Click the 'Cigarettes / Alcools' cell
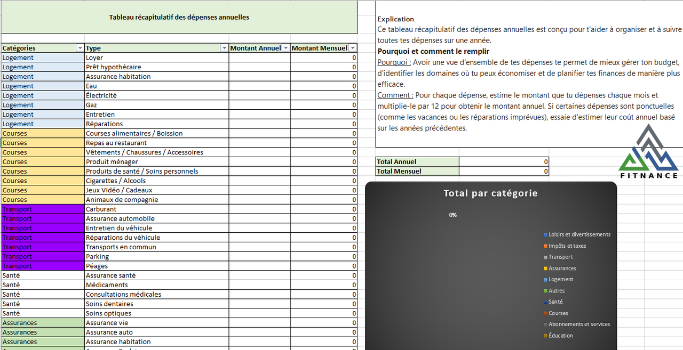Viewport: 683px width, 350px height. [x=157, y=181]
